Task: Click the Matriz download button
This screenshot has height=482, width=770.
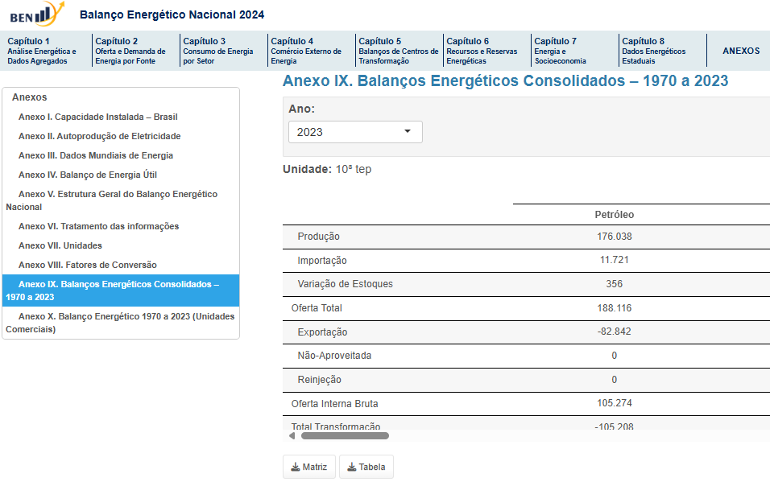Action: [x=309, y=467]
